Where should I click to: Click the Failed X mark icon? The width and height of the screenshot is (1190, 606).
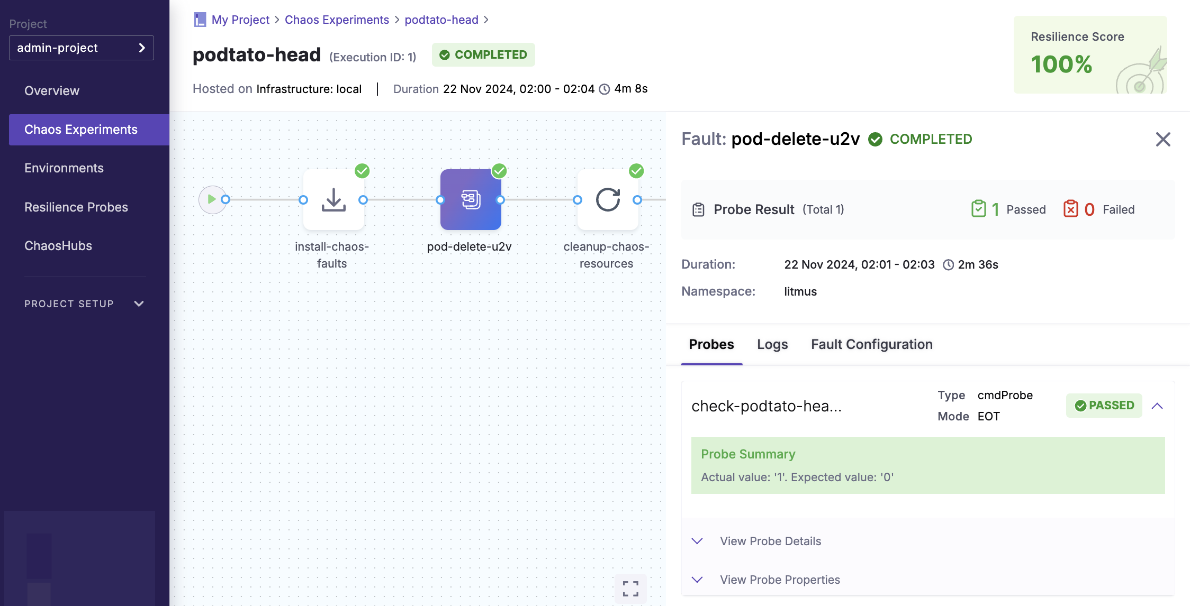(1071, 209)
